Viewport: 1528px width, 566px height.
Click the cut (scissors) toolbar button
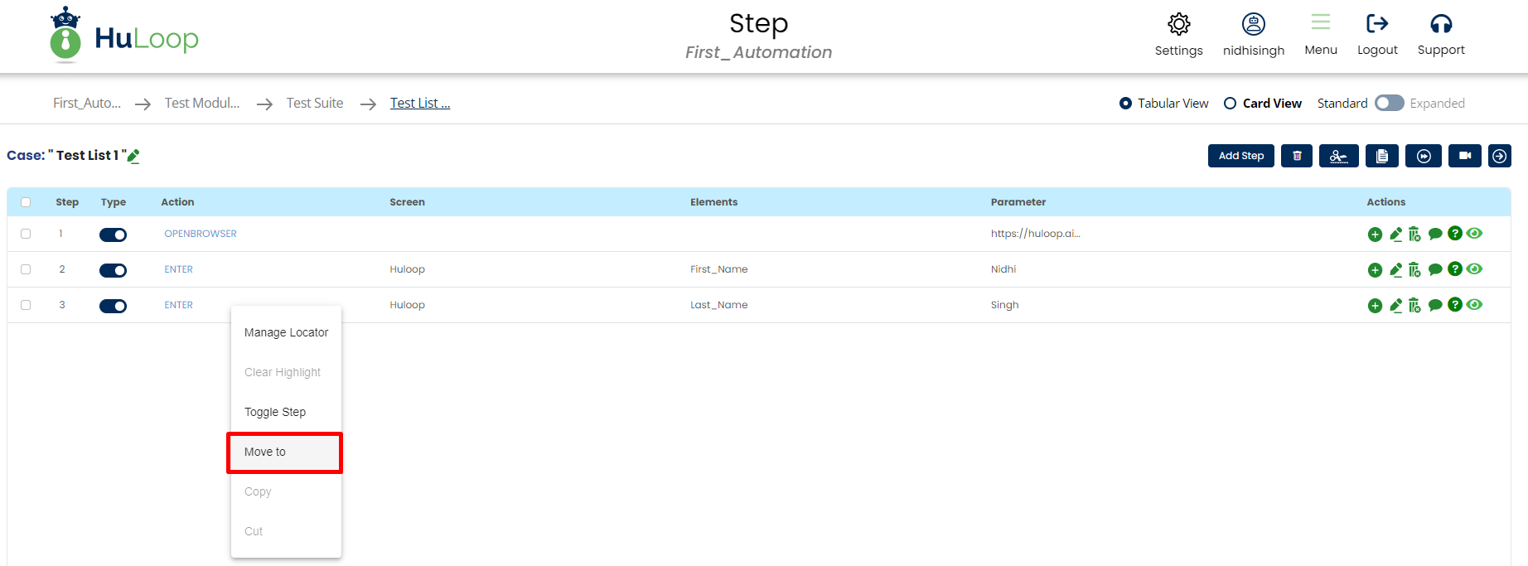(x=1338, y=156)
